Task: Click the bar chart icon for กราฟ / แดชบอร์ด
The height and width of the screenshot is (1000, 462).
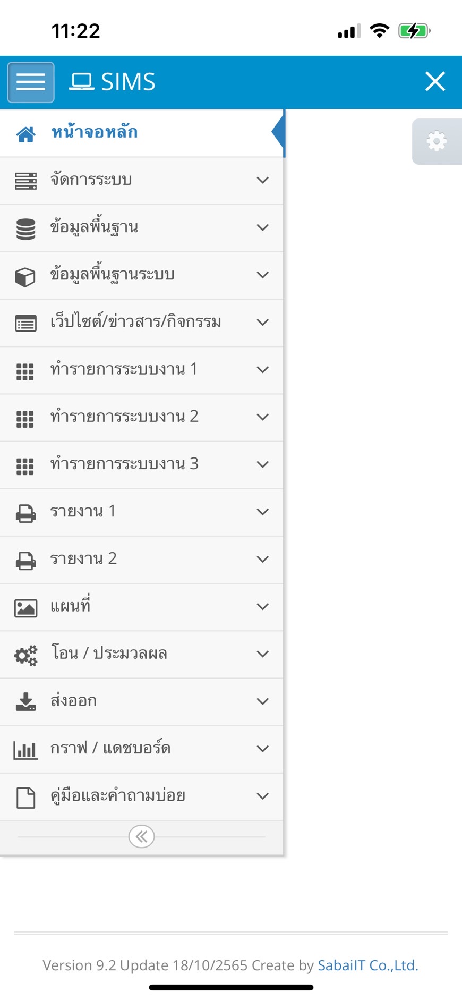Action: [25, 750]
